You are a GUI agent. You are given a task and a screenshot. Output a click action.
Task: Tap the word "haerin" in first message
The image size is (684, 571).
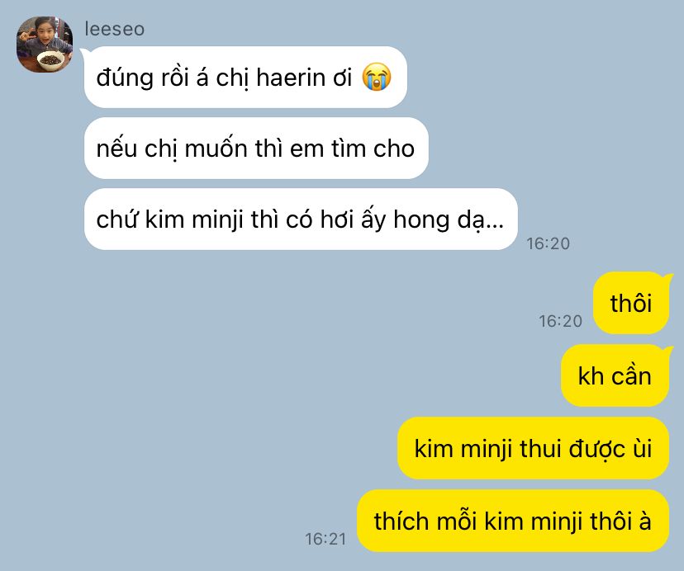(x=291, y=78)
